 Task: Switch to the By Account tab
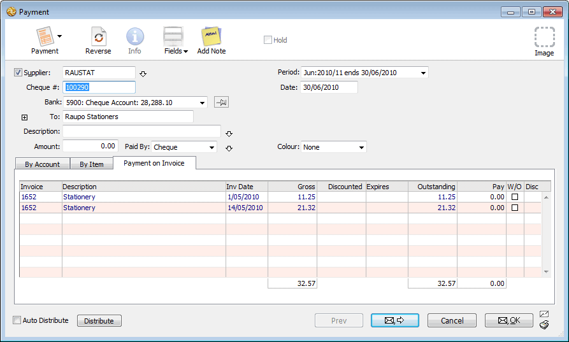click(42, 164)
